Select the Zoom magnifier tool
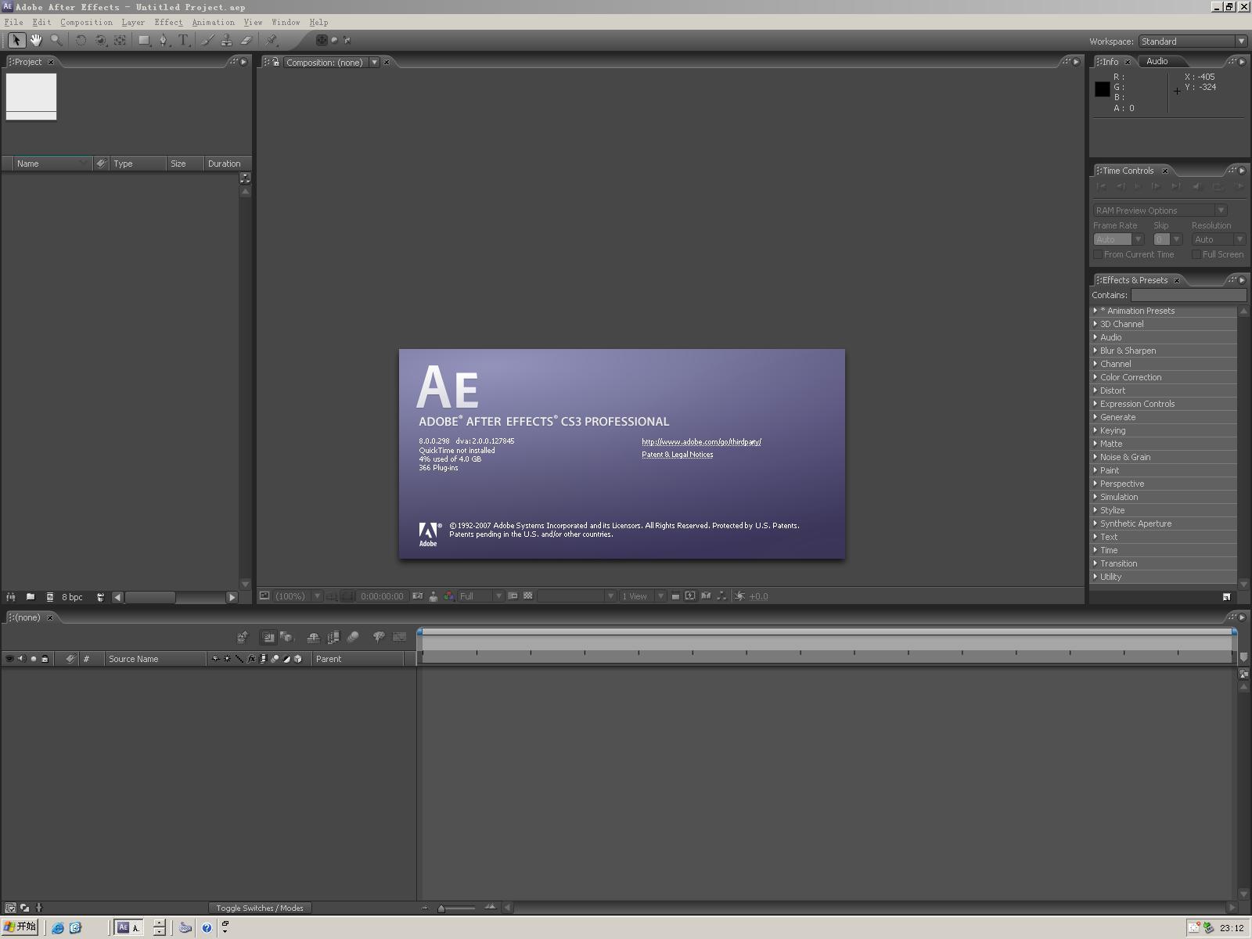Screen dimensions: 1252x939 pos(56,40)
